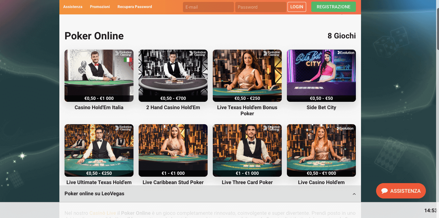Click the €0,50 - €1 000 label on Casino Hold'Em Italia
Image resolution: width=439 pixels, height=218 pixels.
pos(99,98)
